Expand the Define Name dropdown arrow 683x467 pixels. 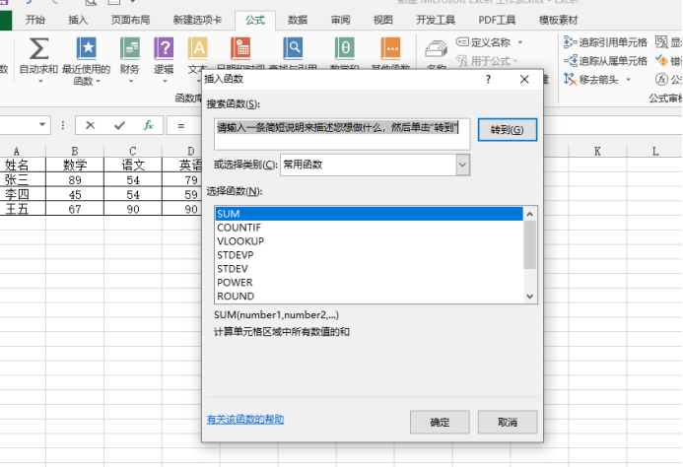(x=520, y=42)
